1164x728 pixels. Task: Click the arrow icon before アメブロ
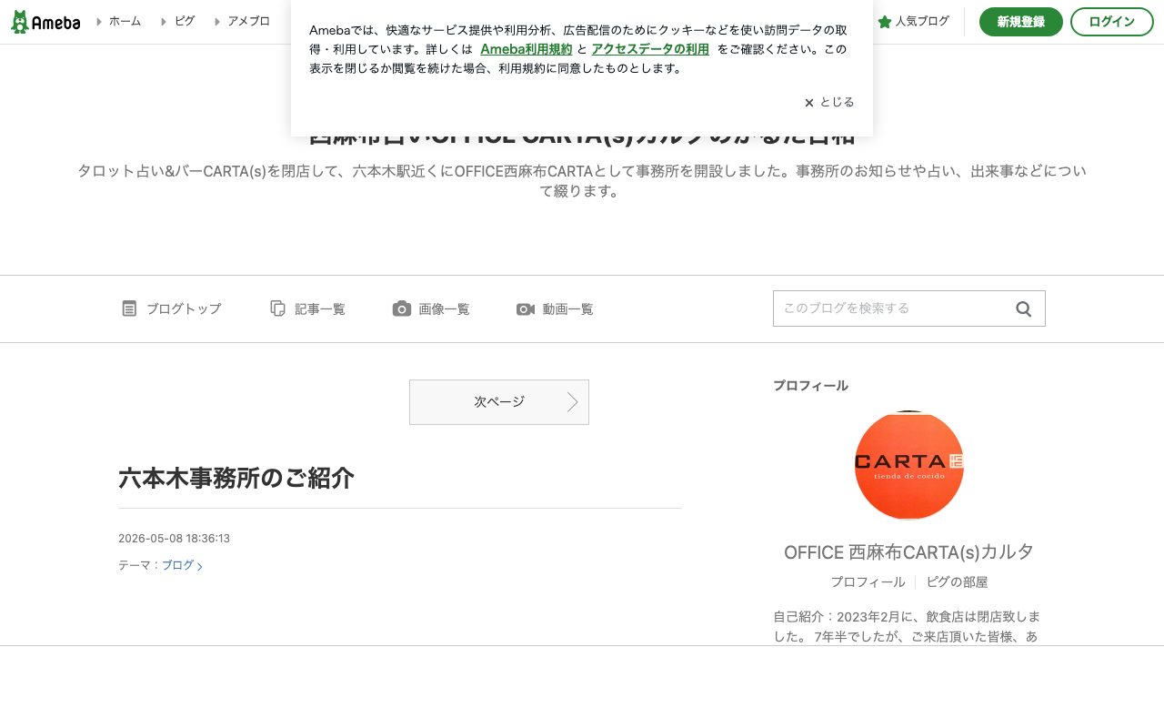[217, 21]
